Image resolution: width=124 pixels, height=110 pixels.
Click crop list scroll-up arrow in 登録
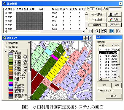tap(118, 49)
